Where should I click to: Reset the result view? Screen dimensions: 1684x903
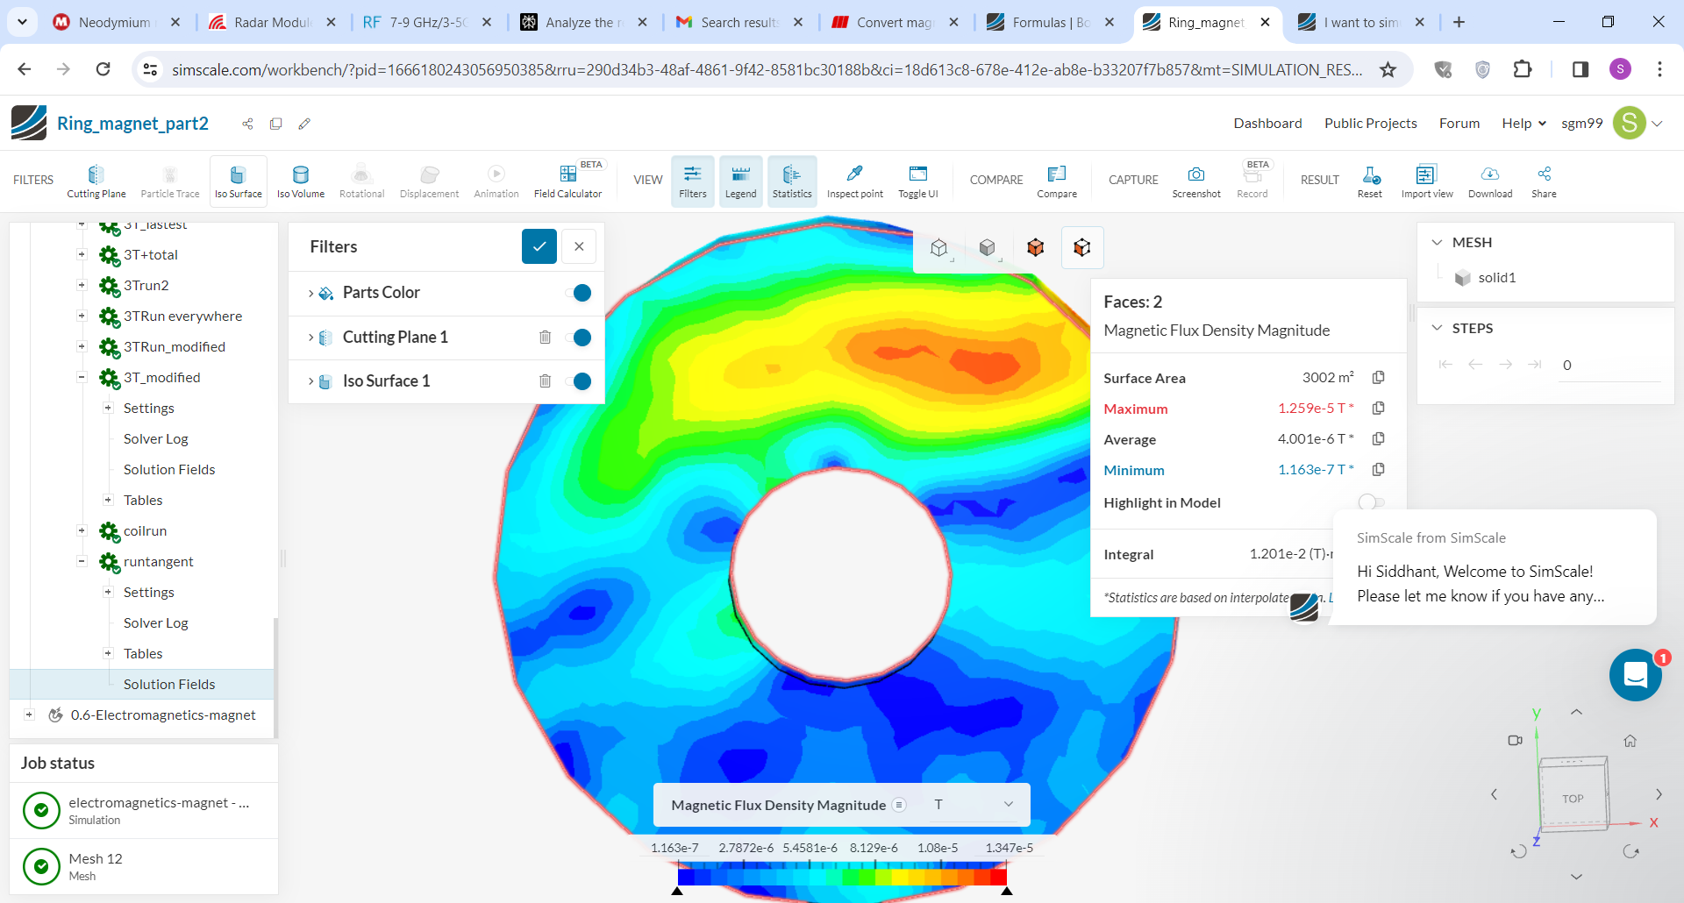tap(1370, 181)
